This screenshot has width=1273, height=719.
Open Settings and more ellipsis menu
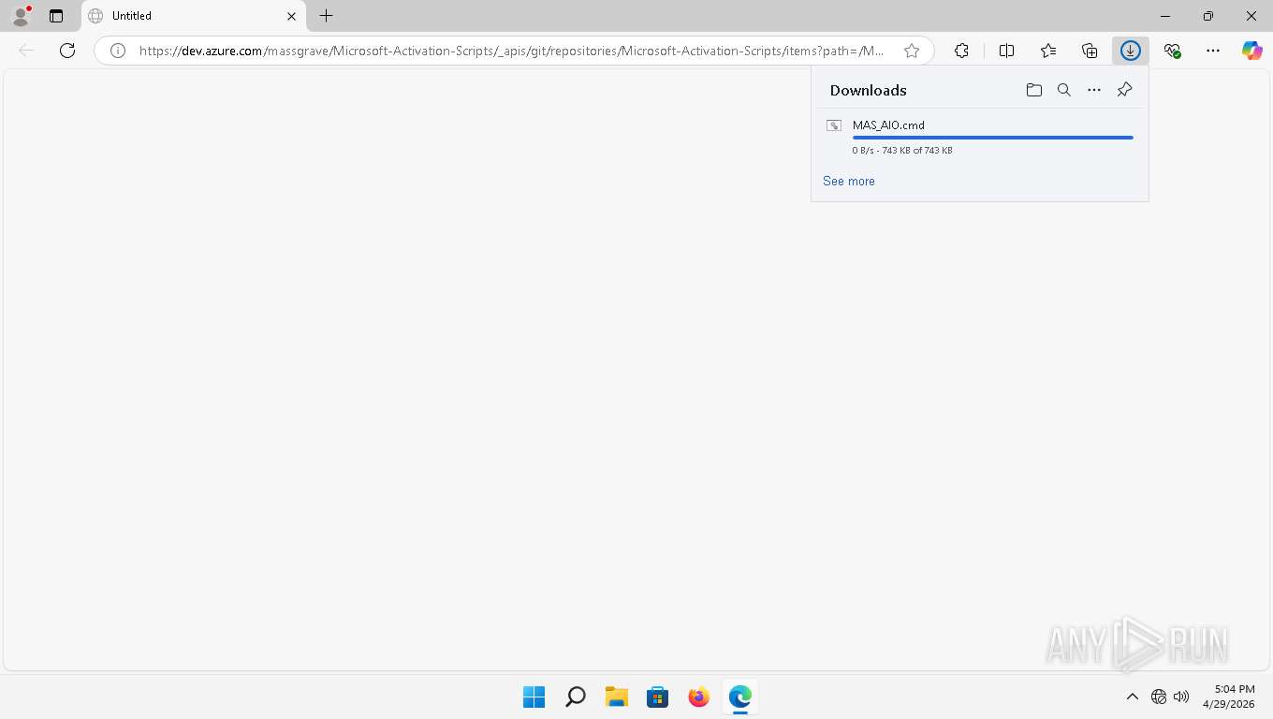(1213, 51)
